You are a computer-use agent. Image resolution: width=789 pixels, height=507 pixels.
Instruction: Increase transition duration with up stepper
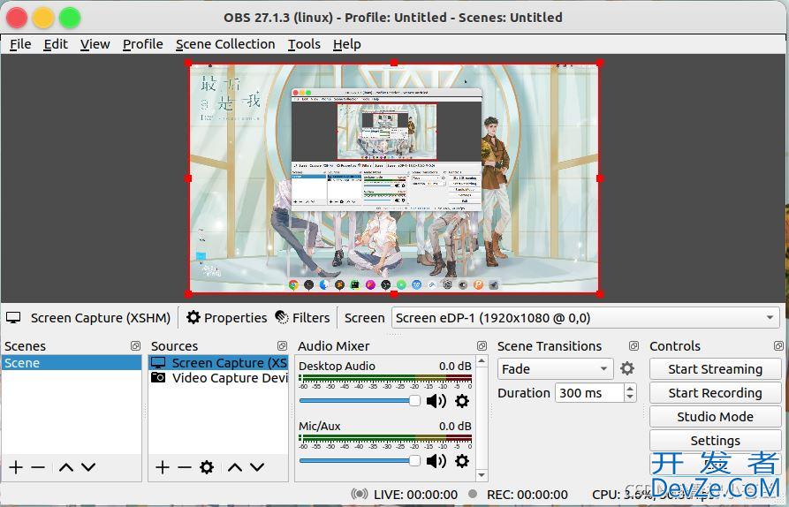(630, 389)
